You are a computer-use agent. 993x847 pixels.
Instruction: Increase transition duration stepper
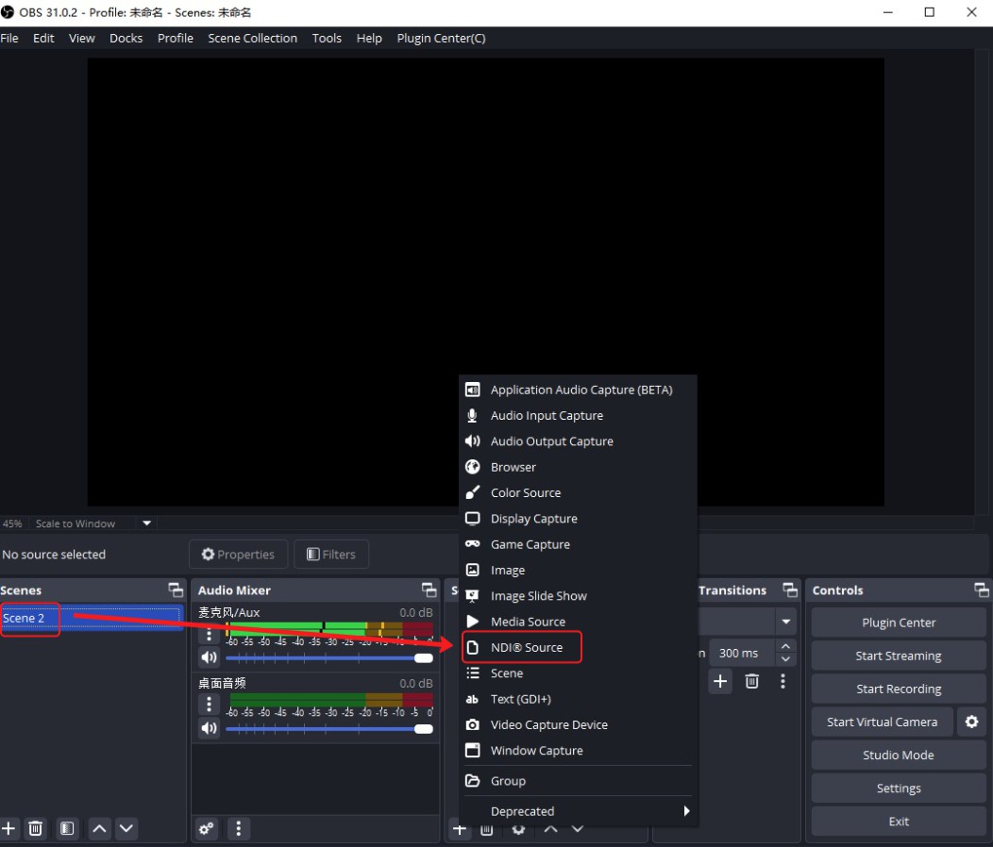(785, 646)
